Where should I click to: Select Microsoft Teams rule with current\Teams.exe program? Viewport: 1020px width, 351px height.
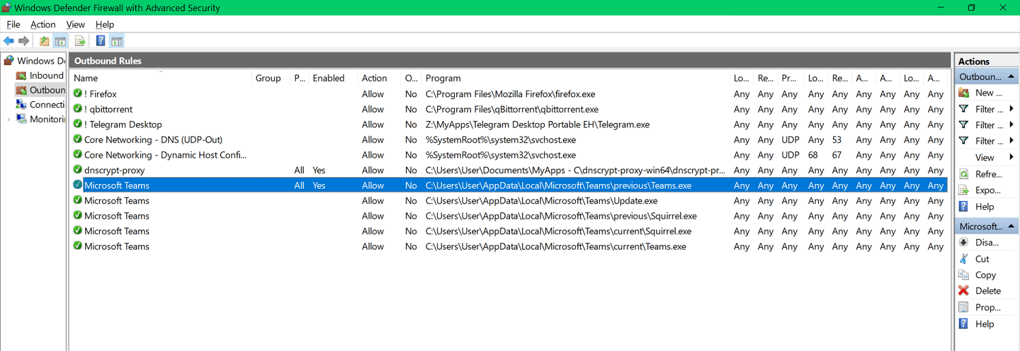[509, 246]
